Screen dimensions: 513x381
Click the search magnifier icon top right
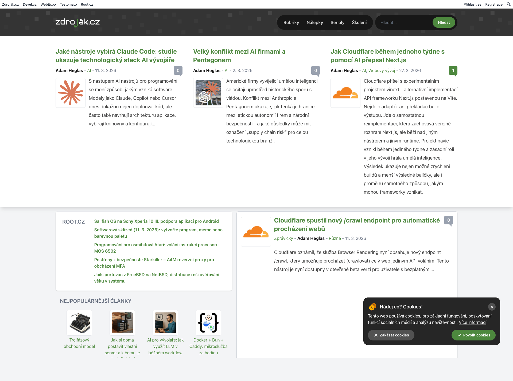(508, 4)
